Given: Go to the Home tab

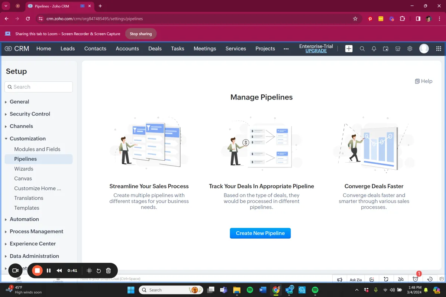Looking at the screenshot, I should (43, 49).
